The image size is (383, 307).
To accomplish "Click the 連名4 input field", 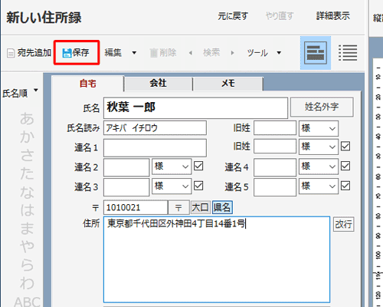I will pyautogui.click(x=275, y=167).
